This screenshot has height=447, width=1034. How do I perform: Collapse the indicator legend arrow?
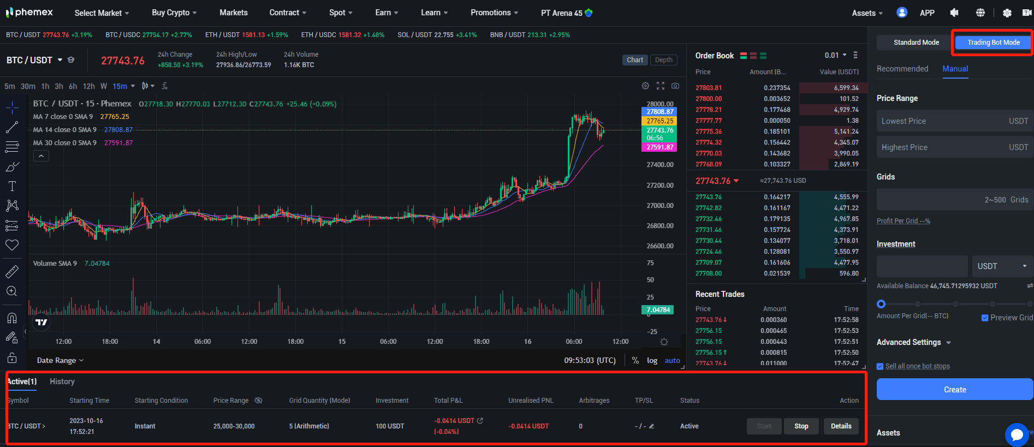[x=41, y=156]
